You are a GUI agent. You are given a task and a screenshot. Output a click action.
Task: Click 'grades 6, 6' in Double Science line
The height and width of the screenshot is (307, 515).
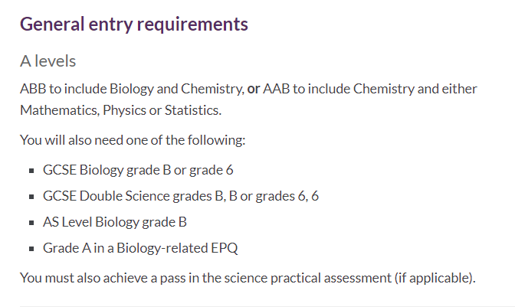click(287, 196)
